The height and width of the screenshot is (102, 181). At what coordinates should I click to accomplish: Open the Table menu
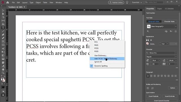[x=45, y=3]
